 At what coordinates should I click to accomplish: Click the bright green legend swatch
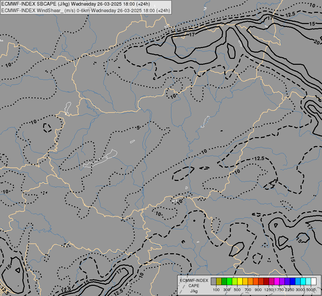click(229, 282)
